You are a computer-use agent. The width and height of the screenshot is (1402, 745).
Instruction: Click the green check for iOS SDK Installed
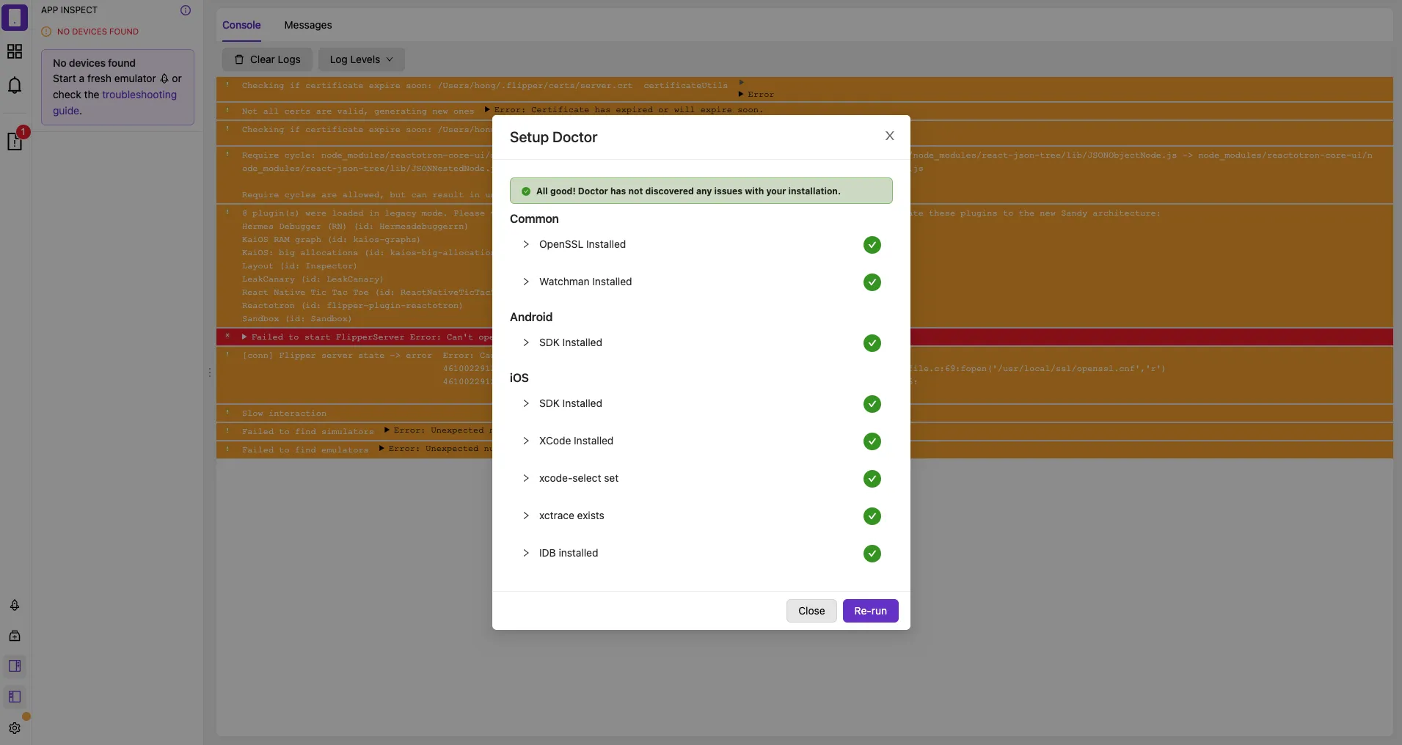tap(872, 404)
